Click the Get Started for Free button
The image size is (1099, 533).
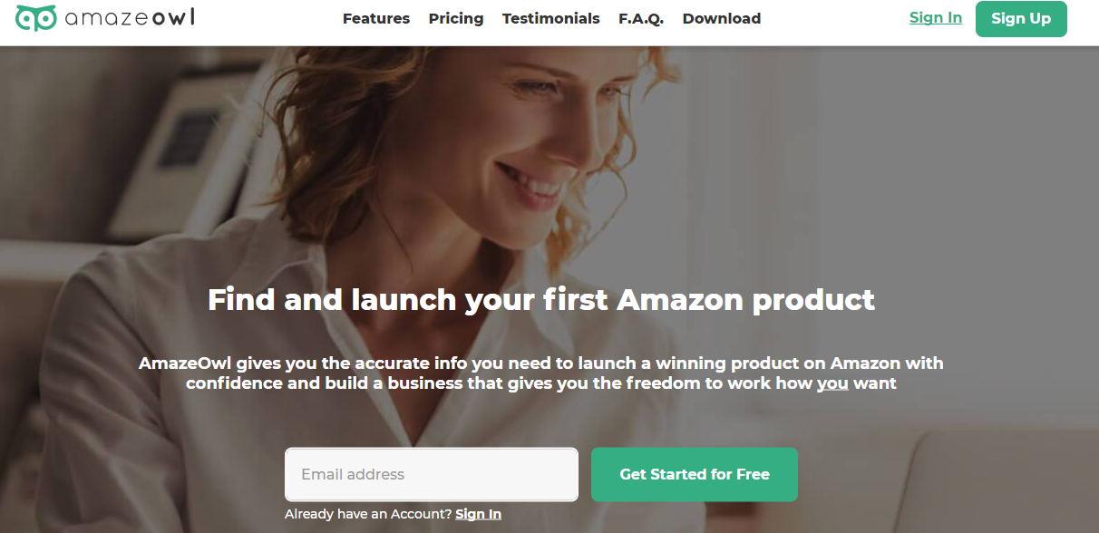695,474
